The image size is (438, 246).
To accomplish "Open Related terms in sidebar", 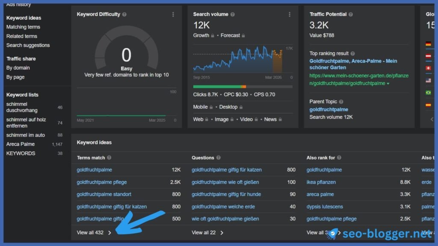I will [x=21, y=36].
